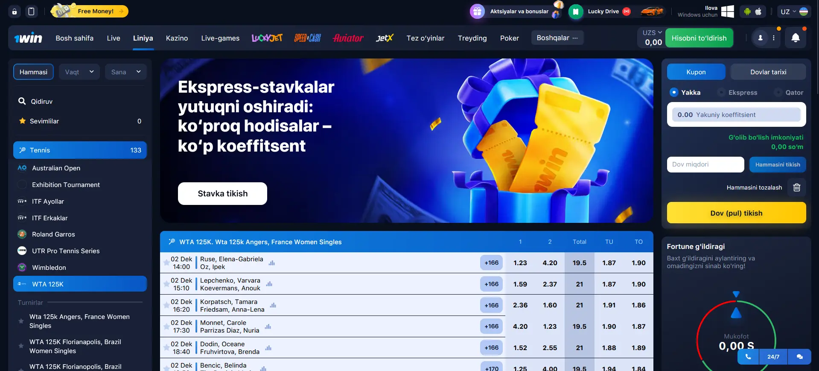Select the Yakka bet type radio

[674, 92]
